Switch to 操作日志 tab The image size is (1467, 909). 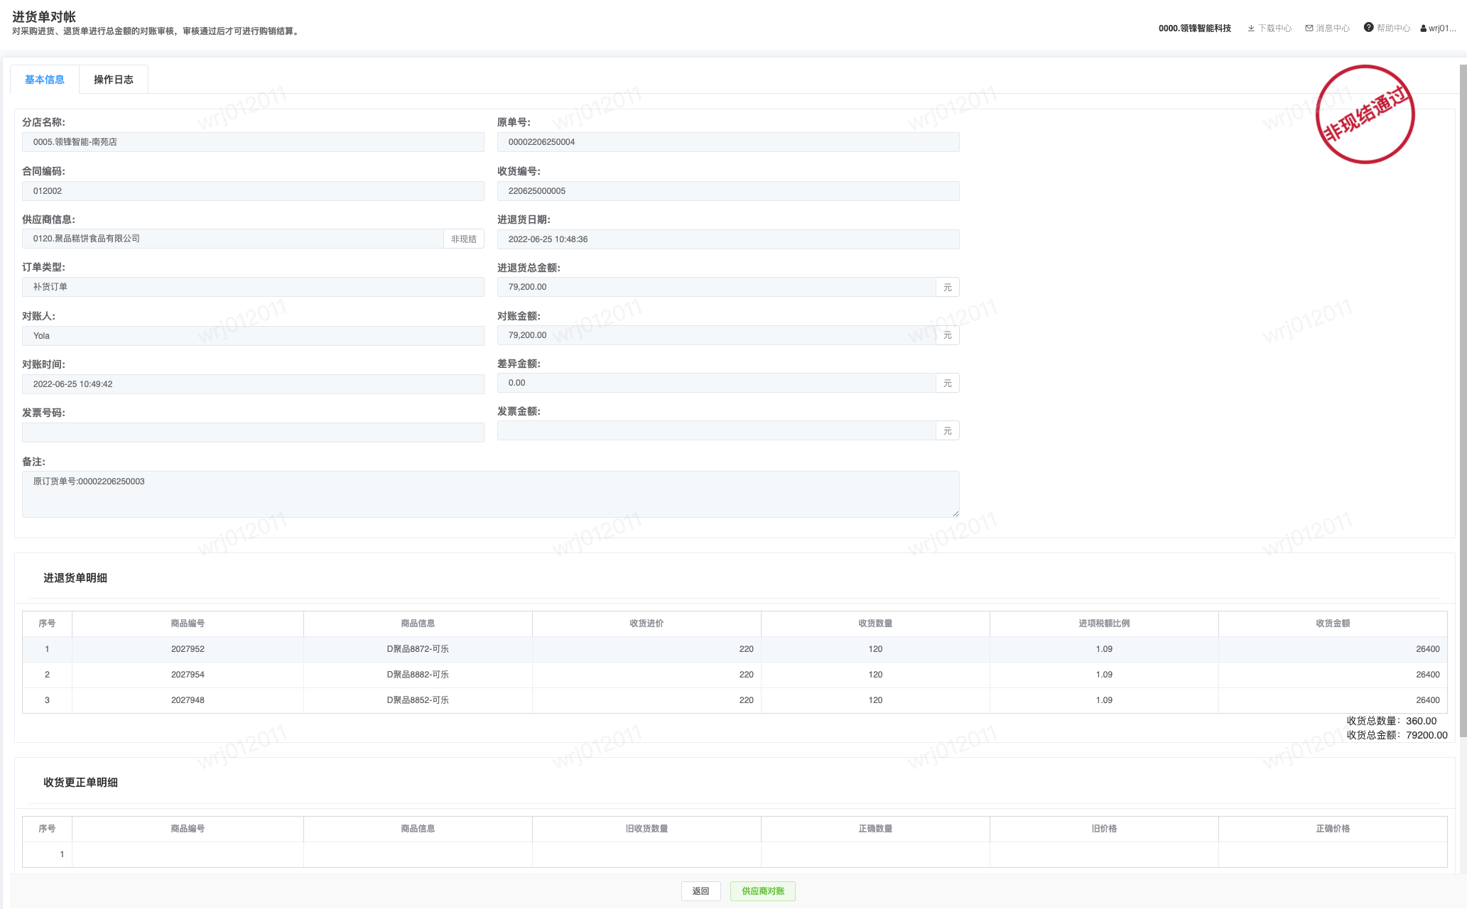(114, 80)
